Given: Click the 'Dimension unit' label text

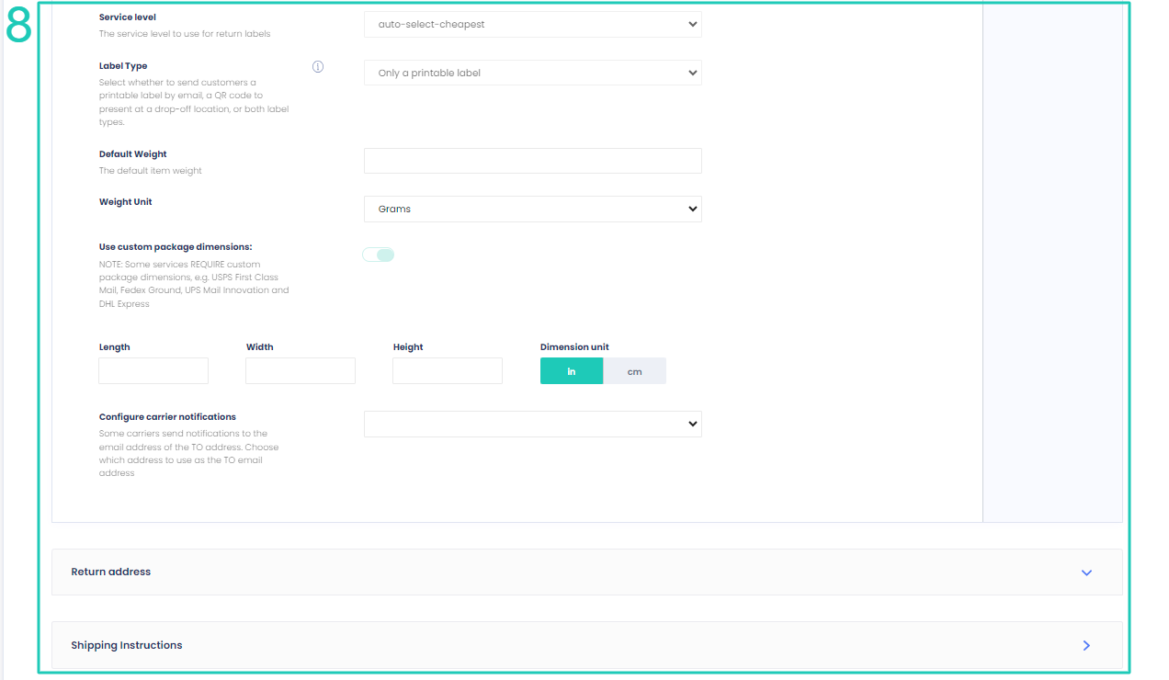Looking at the screenshot, I should point(574,347).
